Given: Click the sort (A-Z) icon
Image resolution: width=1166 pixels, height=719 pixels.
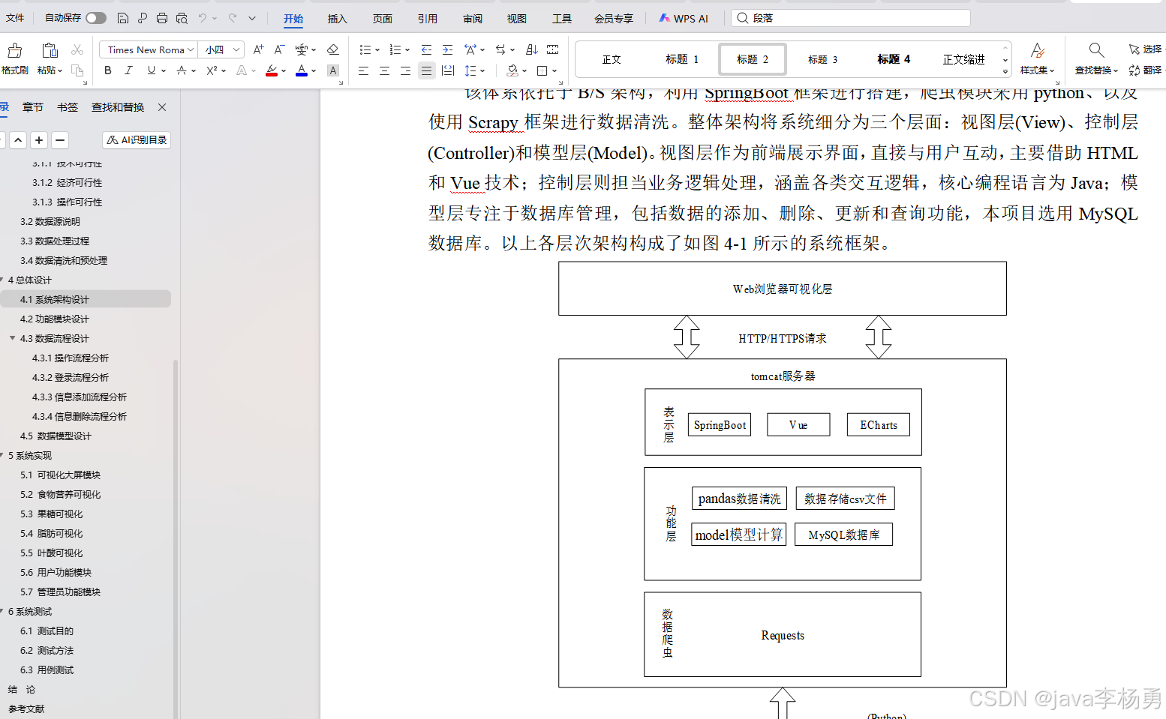Looking at the screenshot, I should 531,49.
